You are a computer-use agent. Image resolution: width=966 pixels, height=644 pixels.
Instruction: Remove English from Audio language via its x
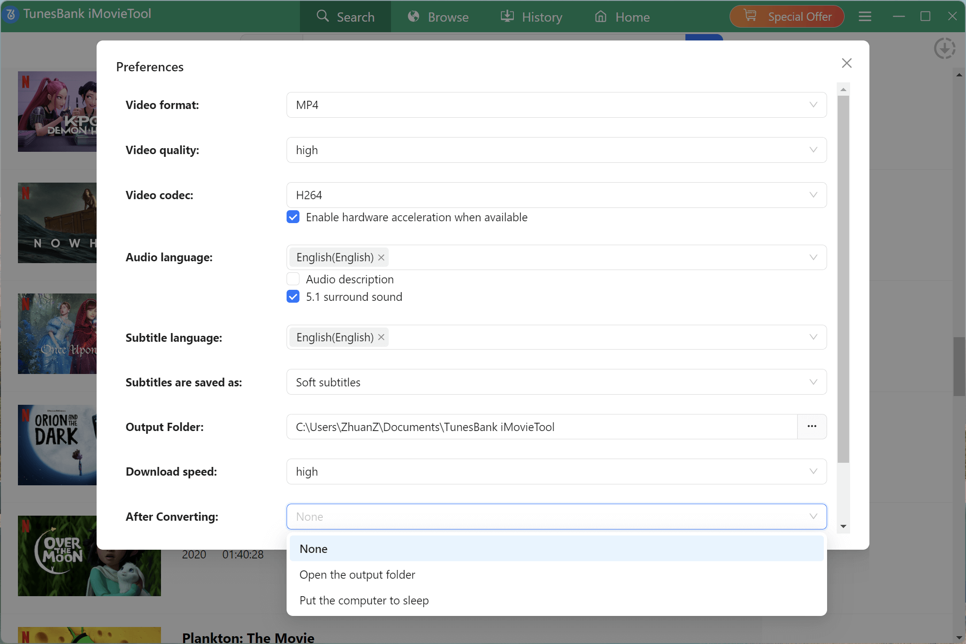tap(381, 257)
